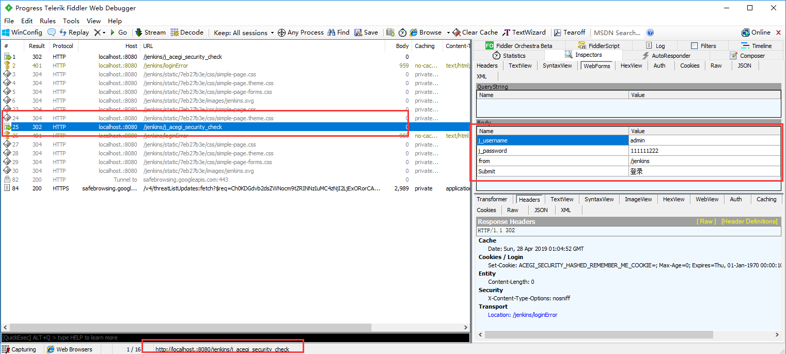The image size is (786, 354).
Task: Click Web Browsers process filter in status bar
Action: (70, 349)
